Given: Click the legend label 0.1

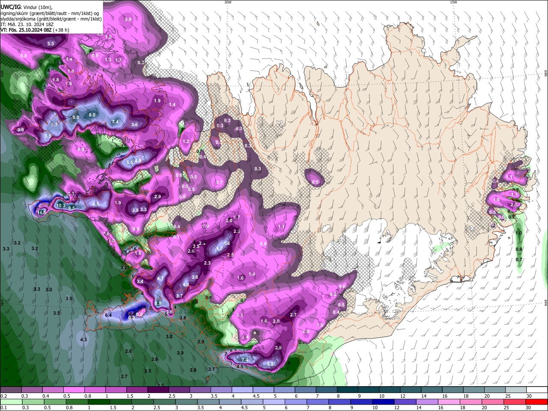Looking at the screenshot, I should pos(3,408).
